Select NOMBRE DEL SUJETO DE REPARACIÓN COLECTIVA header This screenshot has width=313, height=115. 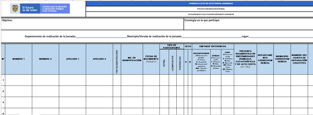(299, 59)
